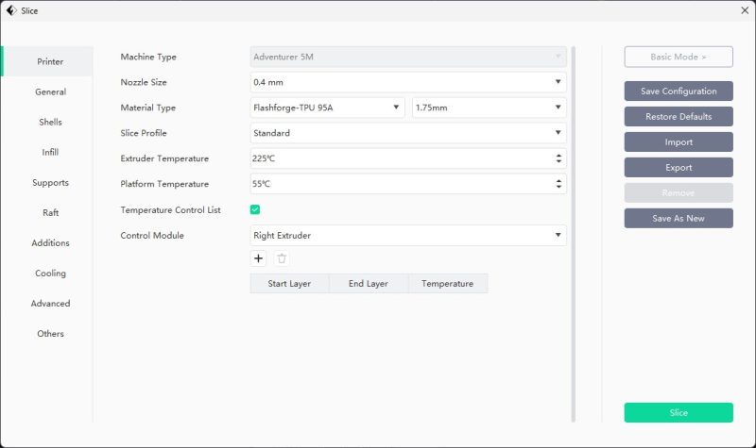Click the trash icon to delete row
The height and width of the screenshot is (448, 756).
point(282,258)
